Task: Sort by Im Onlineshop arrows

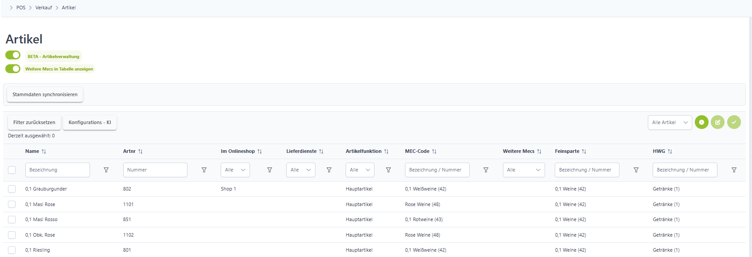Action: coord(260,152)
